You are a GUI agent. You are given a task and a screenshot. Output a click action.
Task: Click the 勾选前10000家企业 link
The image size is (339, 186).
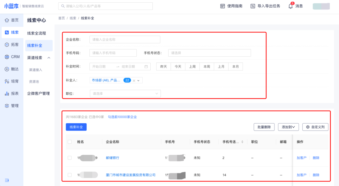[x=122, y=117]
